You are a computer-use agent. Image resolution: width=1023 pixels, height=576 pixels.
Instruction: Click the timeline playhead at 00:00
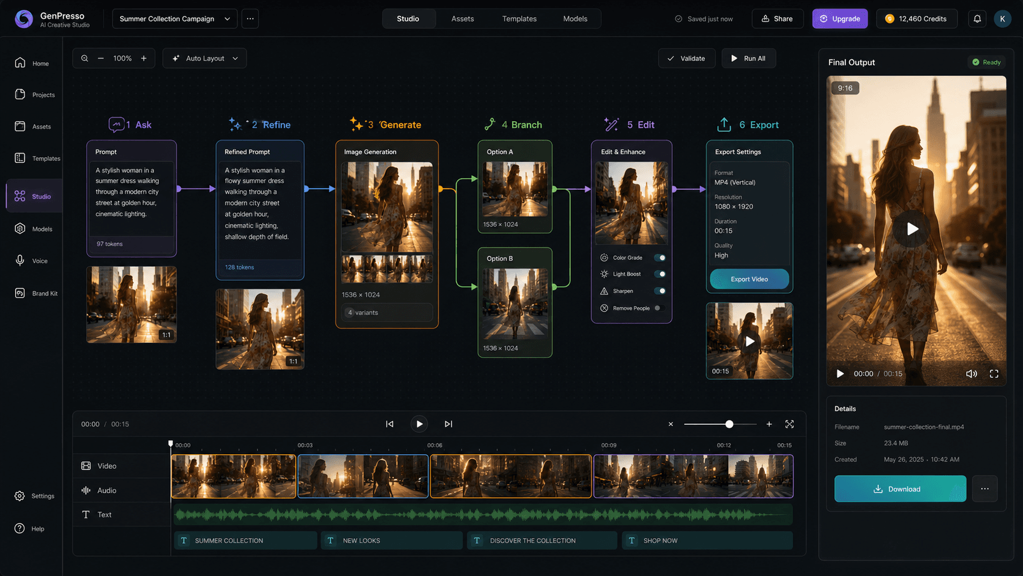(x=171, y=444)
